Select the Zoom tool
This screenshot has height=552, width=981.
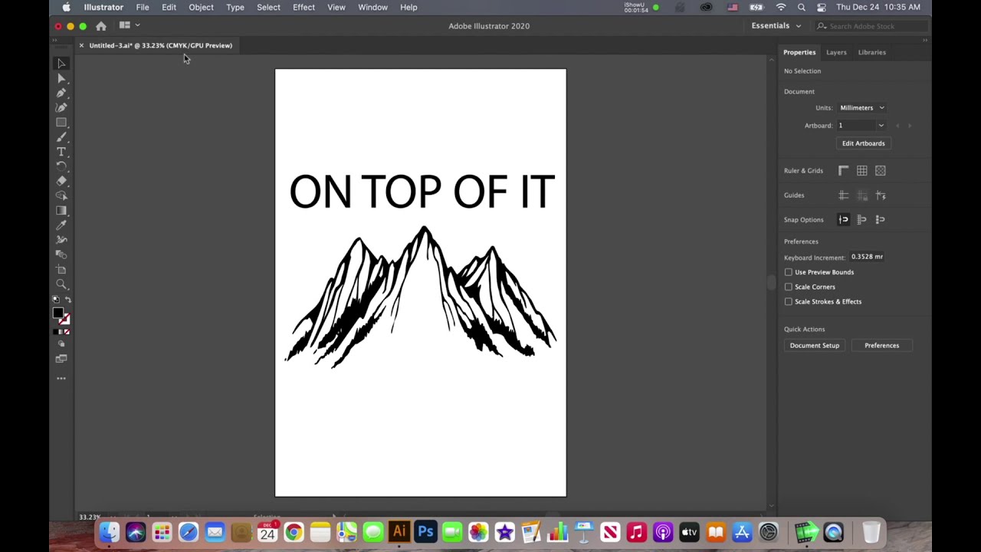point(61,284)
